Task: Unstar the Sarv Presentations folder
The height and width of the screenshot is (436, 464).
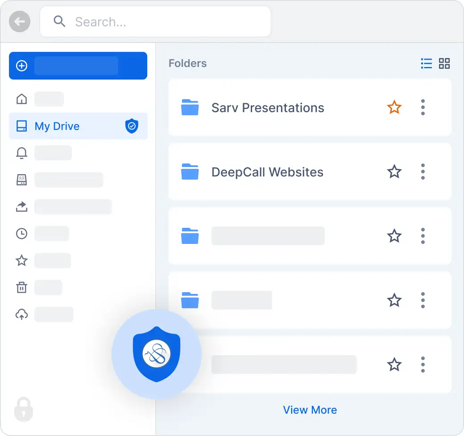Action: click(394, 107)
